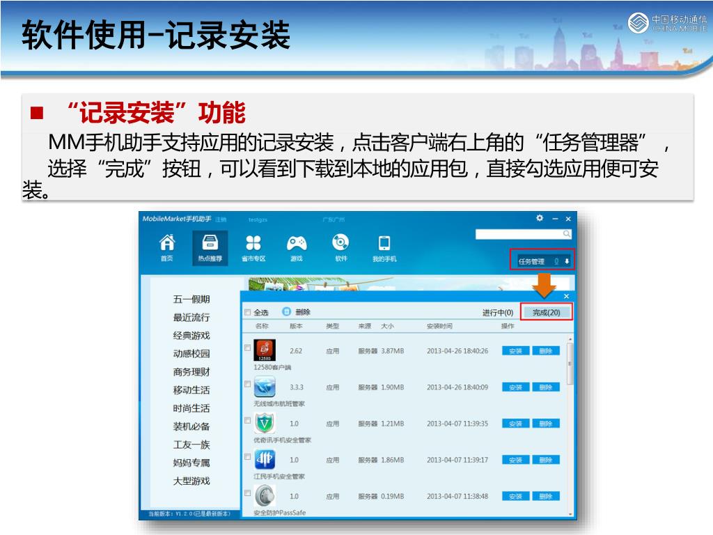
Task: Click the 名称 column header
Action: click(x=262, y=326)
